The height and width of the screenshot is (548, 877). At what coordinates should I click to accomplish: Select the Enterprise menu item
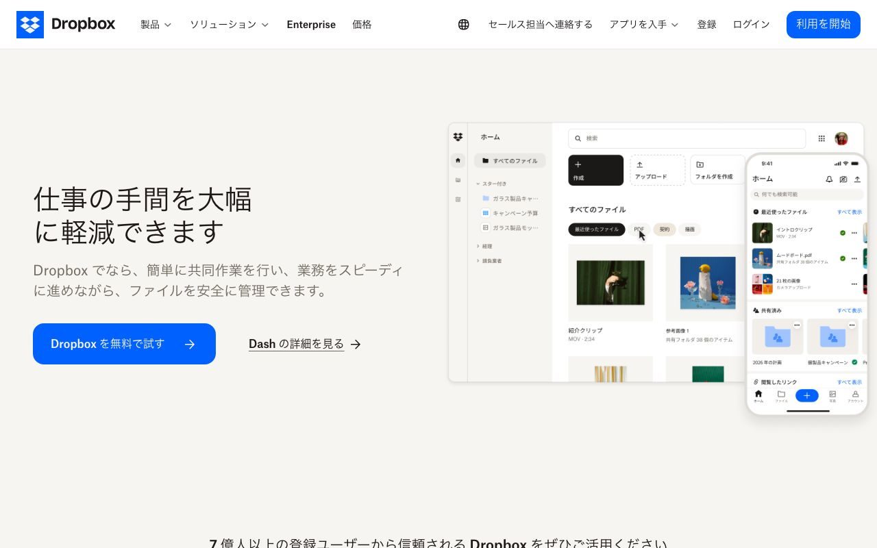pyautogui.click(x=311, y=25)
